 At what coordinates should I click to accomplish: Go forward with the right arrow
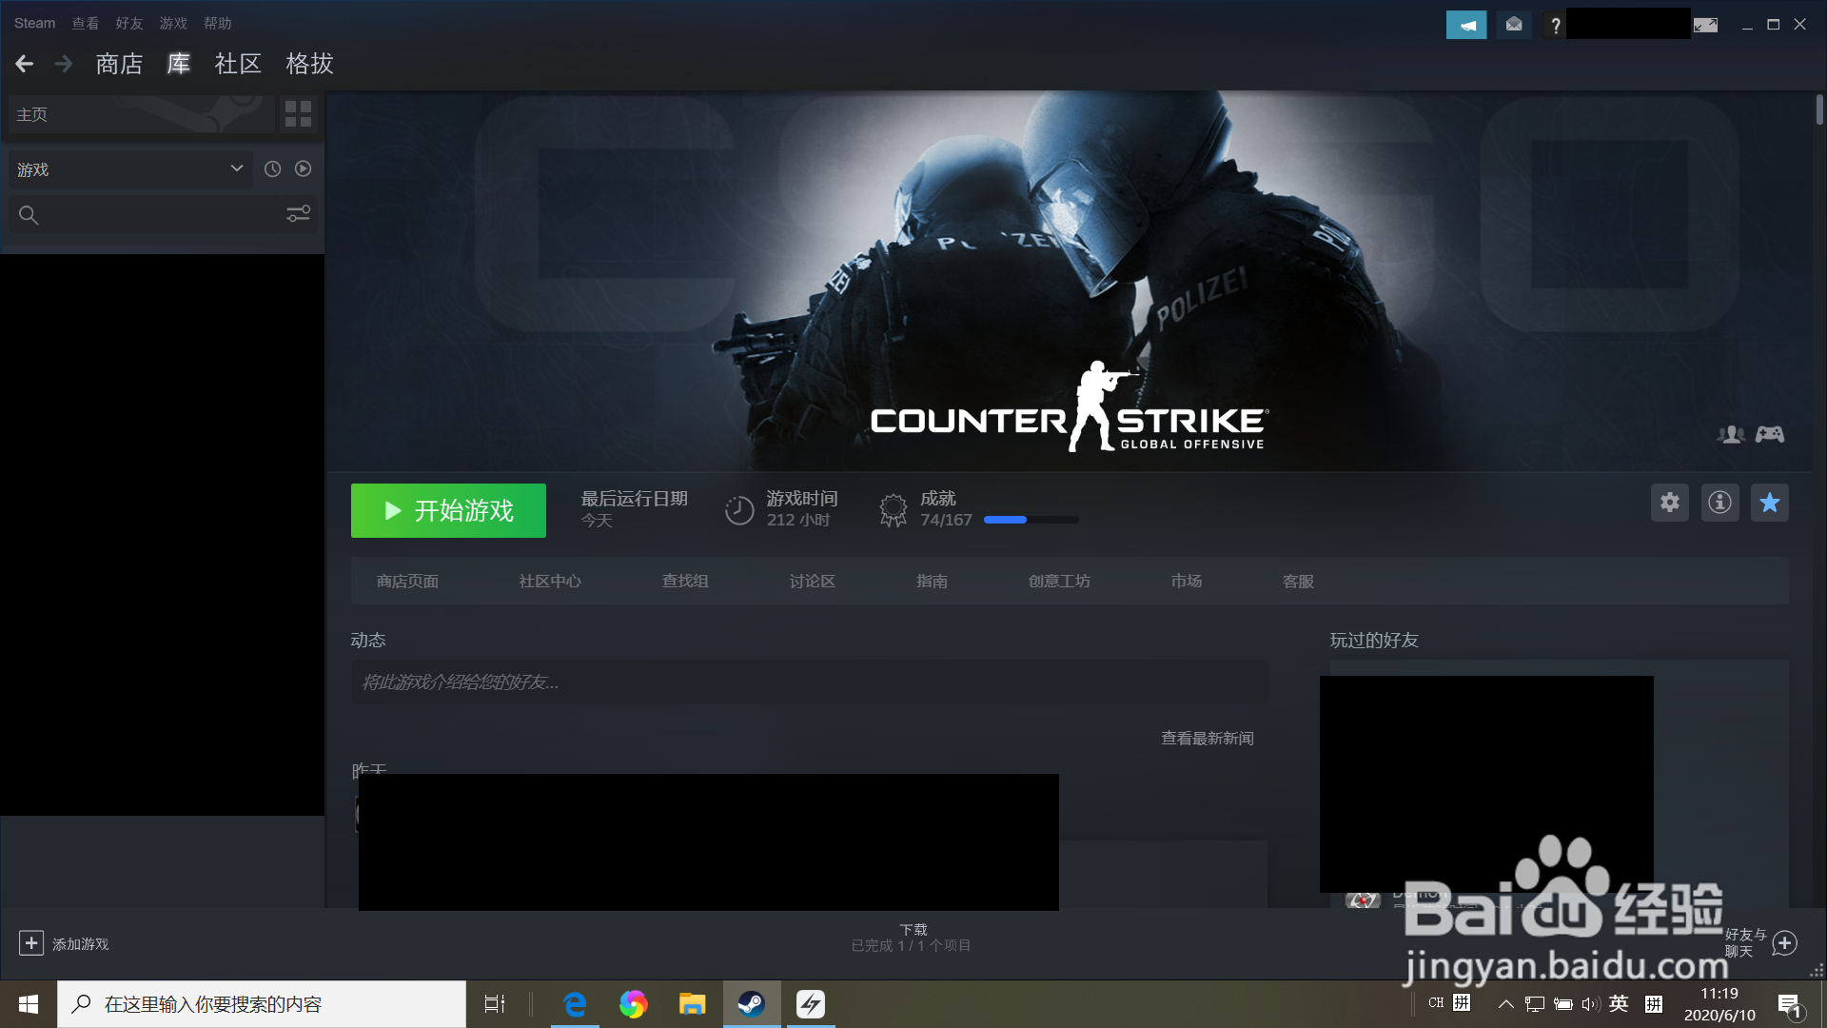(x=64, y=64)
